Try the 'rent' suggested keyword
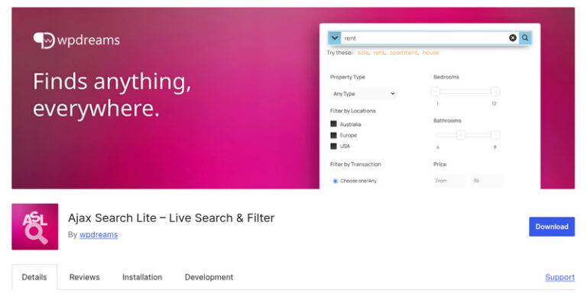 tap(378, 53)
